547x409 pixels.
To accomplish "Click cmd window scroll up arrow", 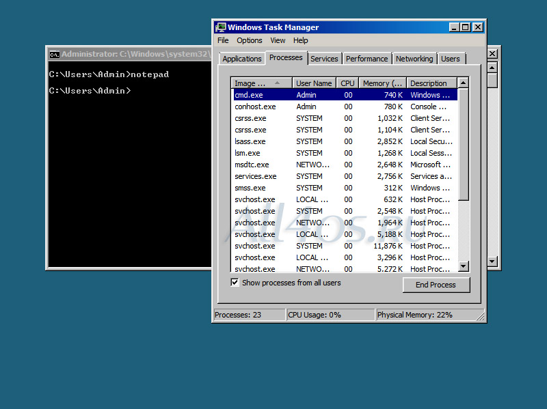I will 492,67.
